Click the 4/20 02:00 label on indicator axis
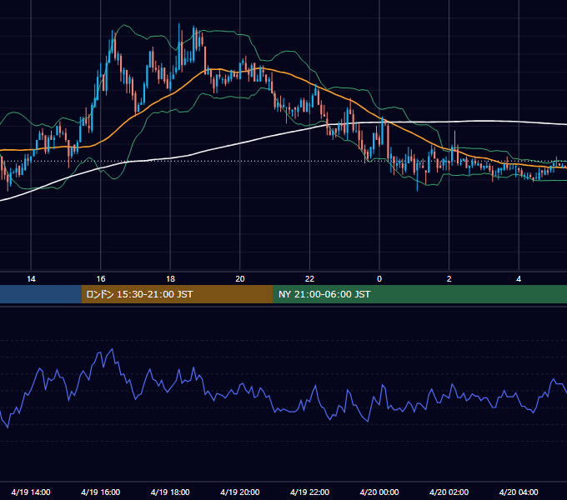The image size is (567, 500). (x=449, y=492)
